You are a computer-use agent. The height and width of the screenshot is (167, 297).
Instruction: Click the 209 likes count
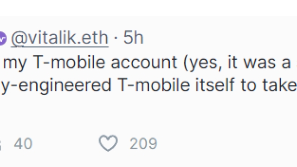[143, 143]
